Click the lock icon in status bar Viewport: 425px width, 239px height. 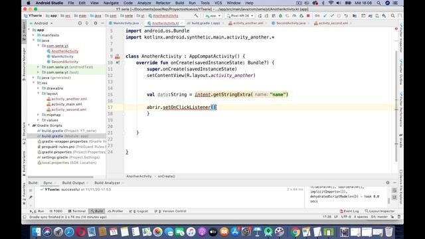coord(392,217)
